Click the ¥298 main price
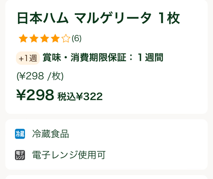The height and width of the screenshot is (179, 213). click(35, 95)
